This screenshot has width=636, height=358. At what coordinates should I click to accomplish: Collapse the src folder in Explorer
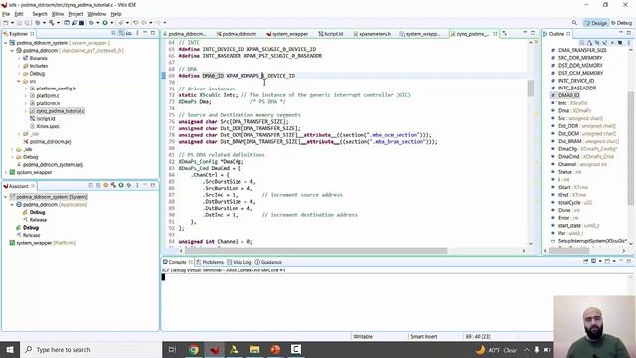click(x=19, y=81)
